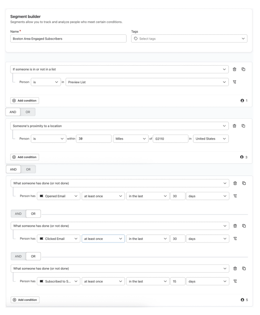Open the Opened Email metric dropdown
Viewport: 260px width, 315px height.
(58, 196)
